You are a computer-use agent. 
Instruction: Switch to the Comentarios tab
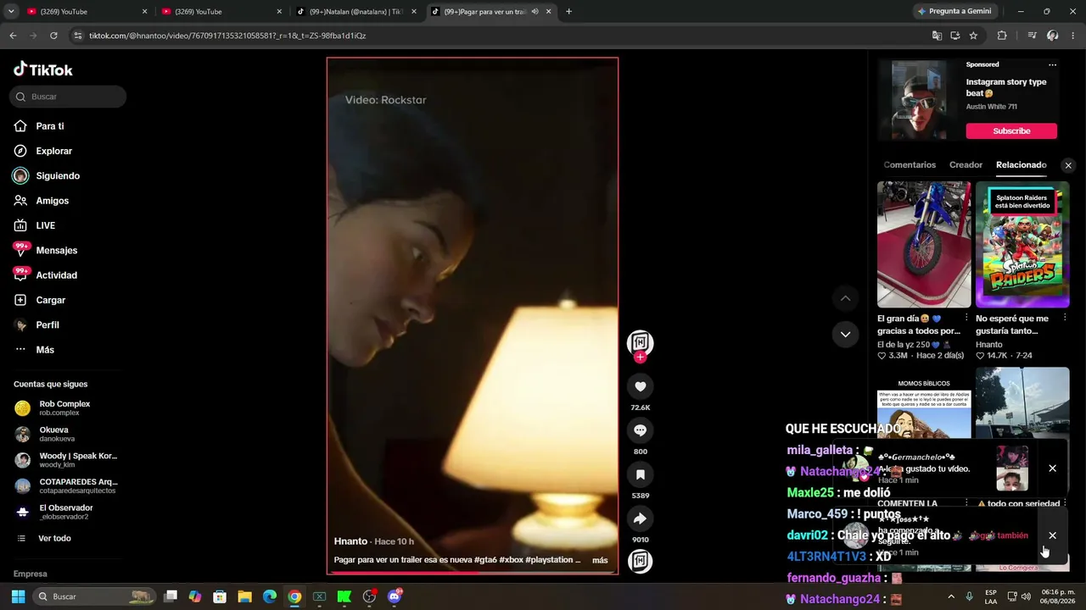[910, 165]
